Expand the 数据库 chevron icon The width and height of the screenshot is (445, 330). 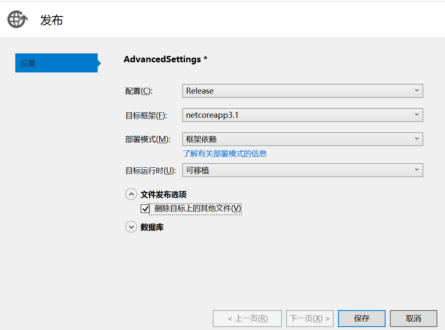click(x=131, y=227)
